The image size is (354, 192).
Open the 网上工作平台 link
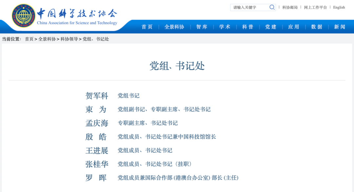(x=315, y=8)
